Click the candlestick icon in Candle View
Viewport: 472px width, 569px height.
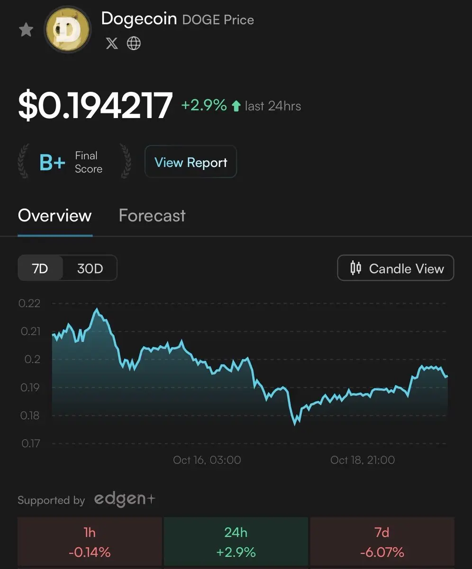355,268
